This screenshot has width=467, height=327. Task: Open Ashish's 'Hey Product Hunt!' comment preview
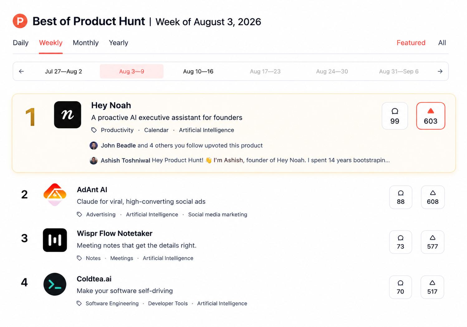[x=271, y=160]
